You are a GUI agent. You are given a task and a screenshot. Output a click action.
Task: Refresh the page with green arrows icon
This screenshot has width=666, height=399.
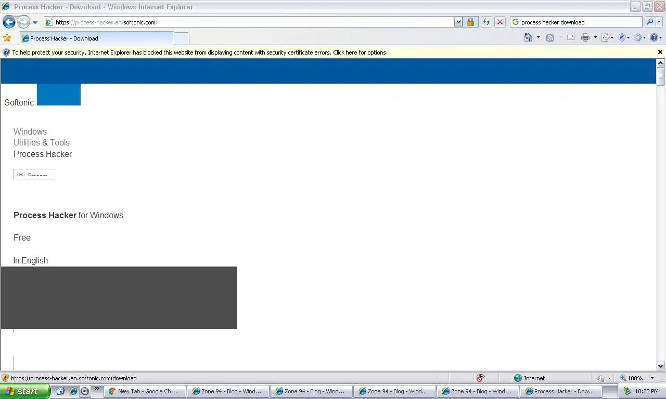point(486,22)
